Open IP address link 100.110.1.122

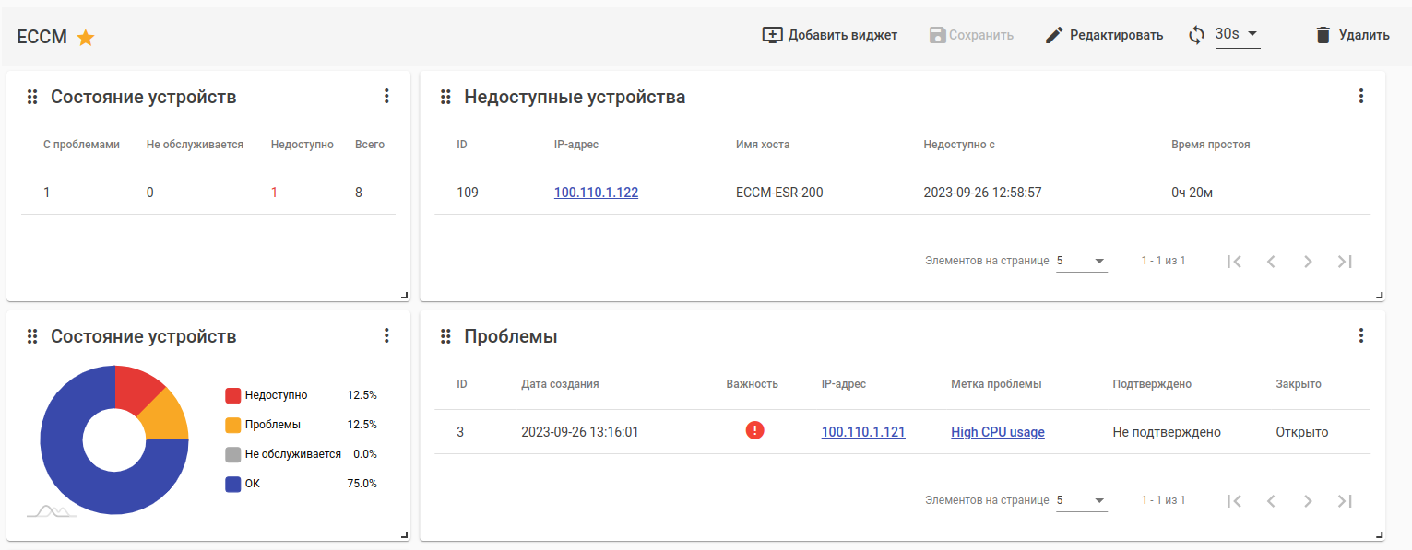tap(596, 193)
